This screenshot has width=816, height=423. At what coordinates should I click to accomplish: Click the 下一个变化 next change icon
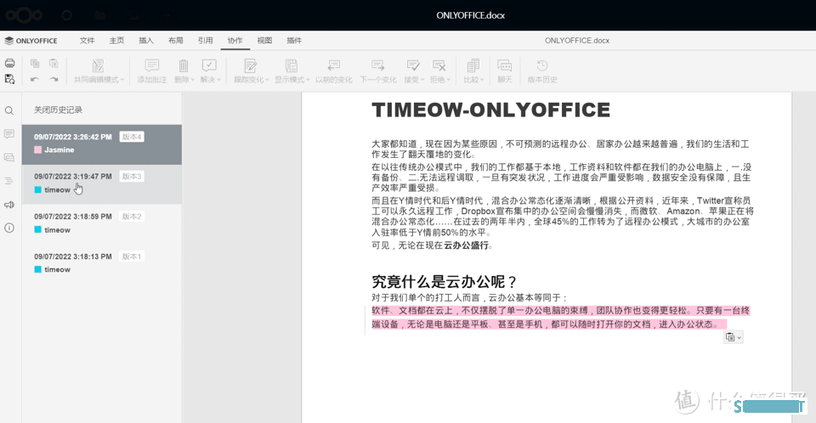tap(378, 65)
